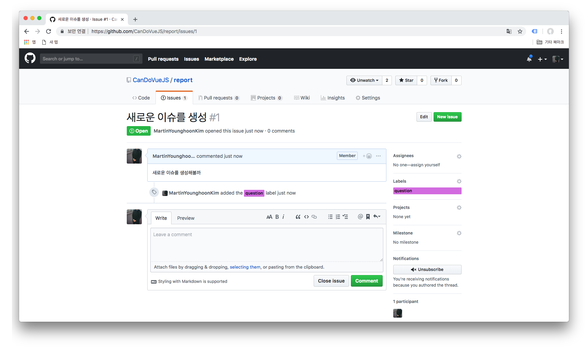Bookmark this page with the star icon
The width and height of the screenshot is (588, 349).
(x=520, y=31)
